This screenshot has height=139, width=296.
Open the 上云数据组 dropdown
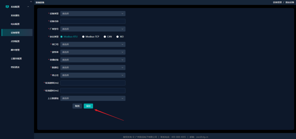pos(93,98)
